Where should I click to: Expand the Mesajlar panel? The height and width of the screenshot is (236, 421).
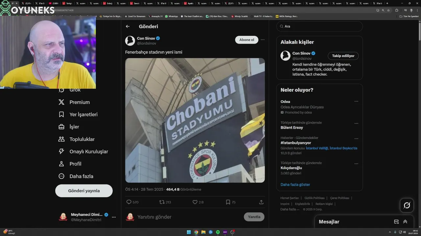click(x=405, y=222)
